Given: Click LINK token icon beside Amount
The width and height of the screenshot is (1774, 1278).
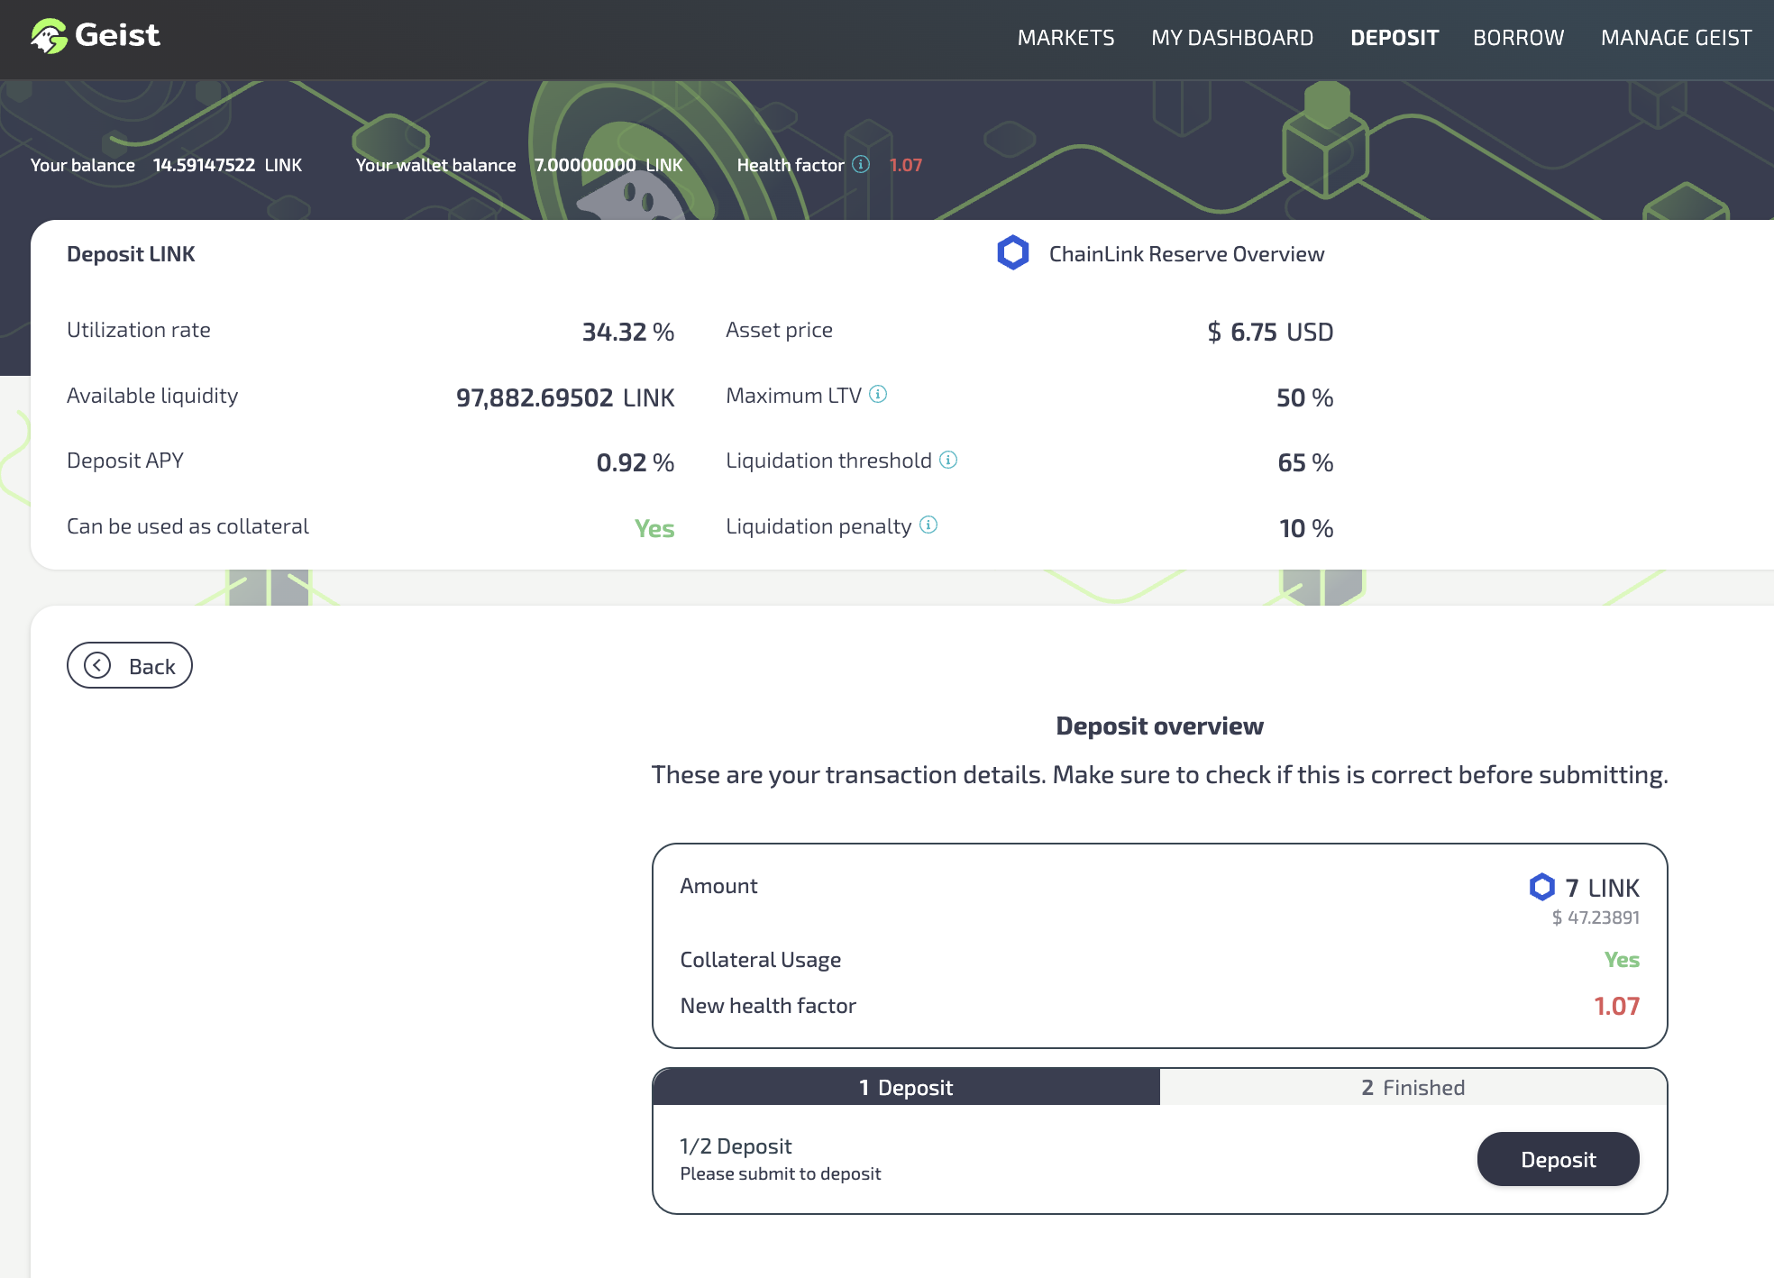Looking at the screenshot, I should [x=1542, y=887].
